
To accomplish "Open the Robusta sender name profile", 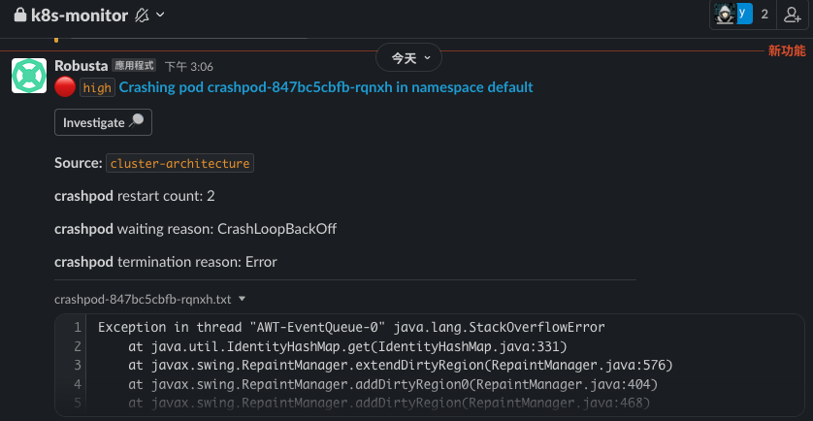I will click(81, 66).
